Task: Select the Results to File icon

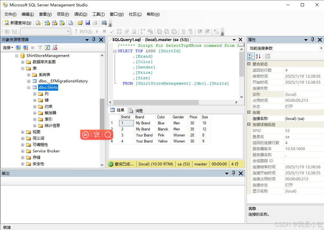Action: [174, 31]
